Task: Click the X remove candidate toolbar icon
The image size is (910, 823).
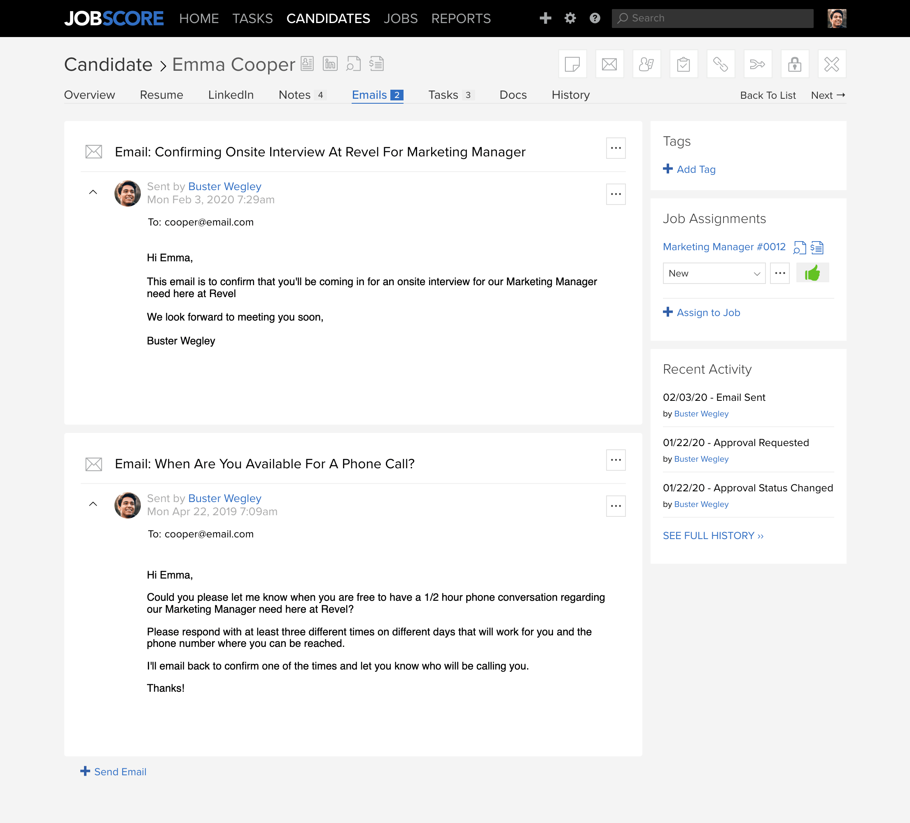Action: point(831,64)
